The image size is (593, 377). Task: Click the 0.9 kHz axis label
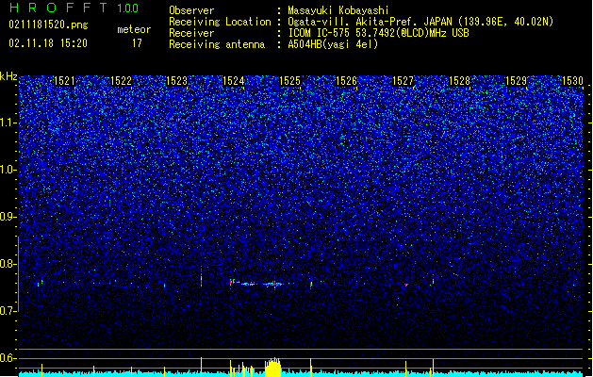coord(8,217)
